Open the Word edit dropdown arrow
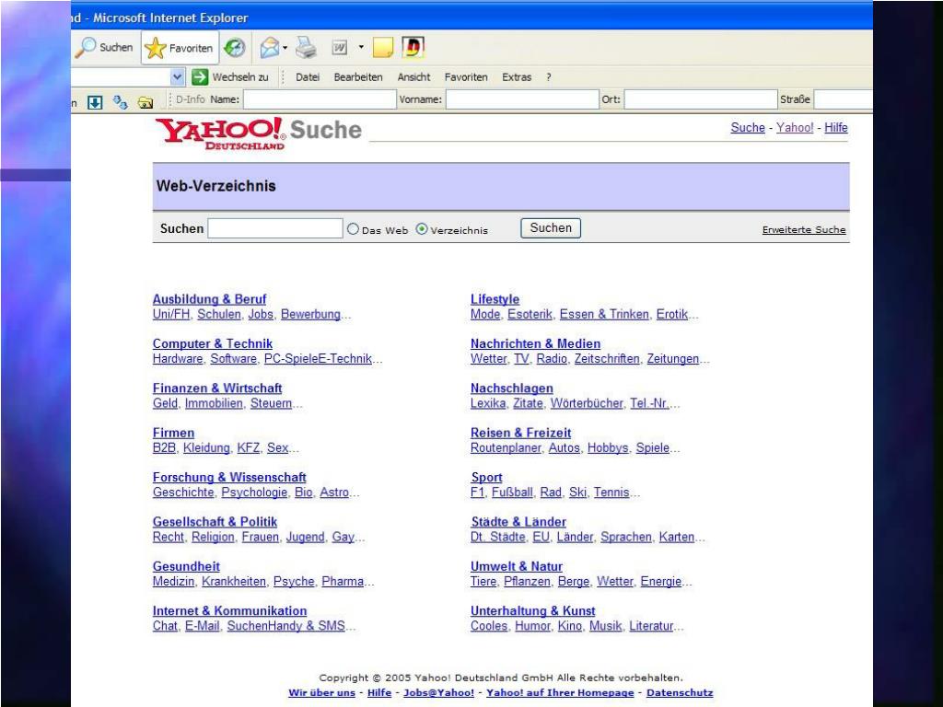Image resolution: width=943 pixels, height=707 pixels. (361, 47)
